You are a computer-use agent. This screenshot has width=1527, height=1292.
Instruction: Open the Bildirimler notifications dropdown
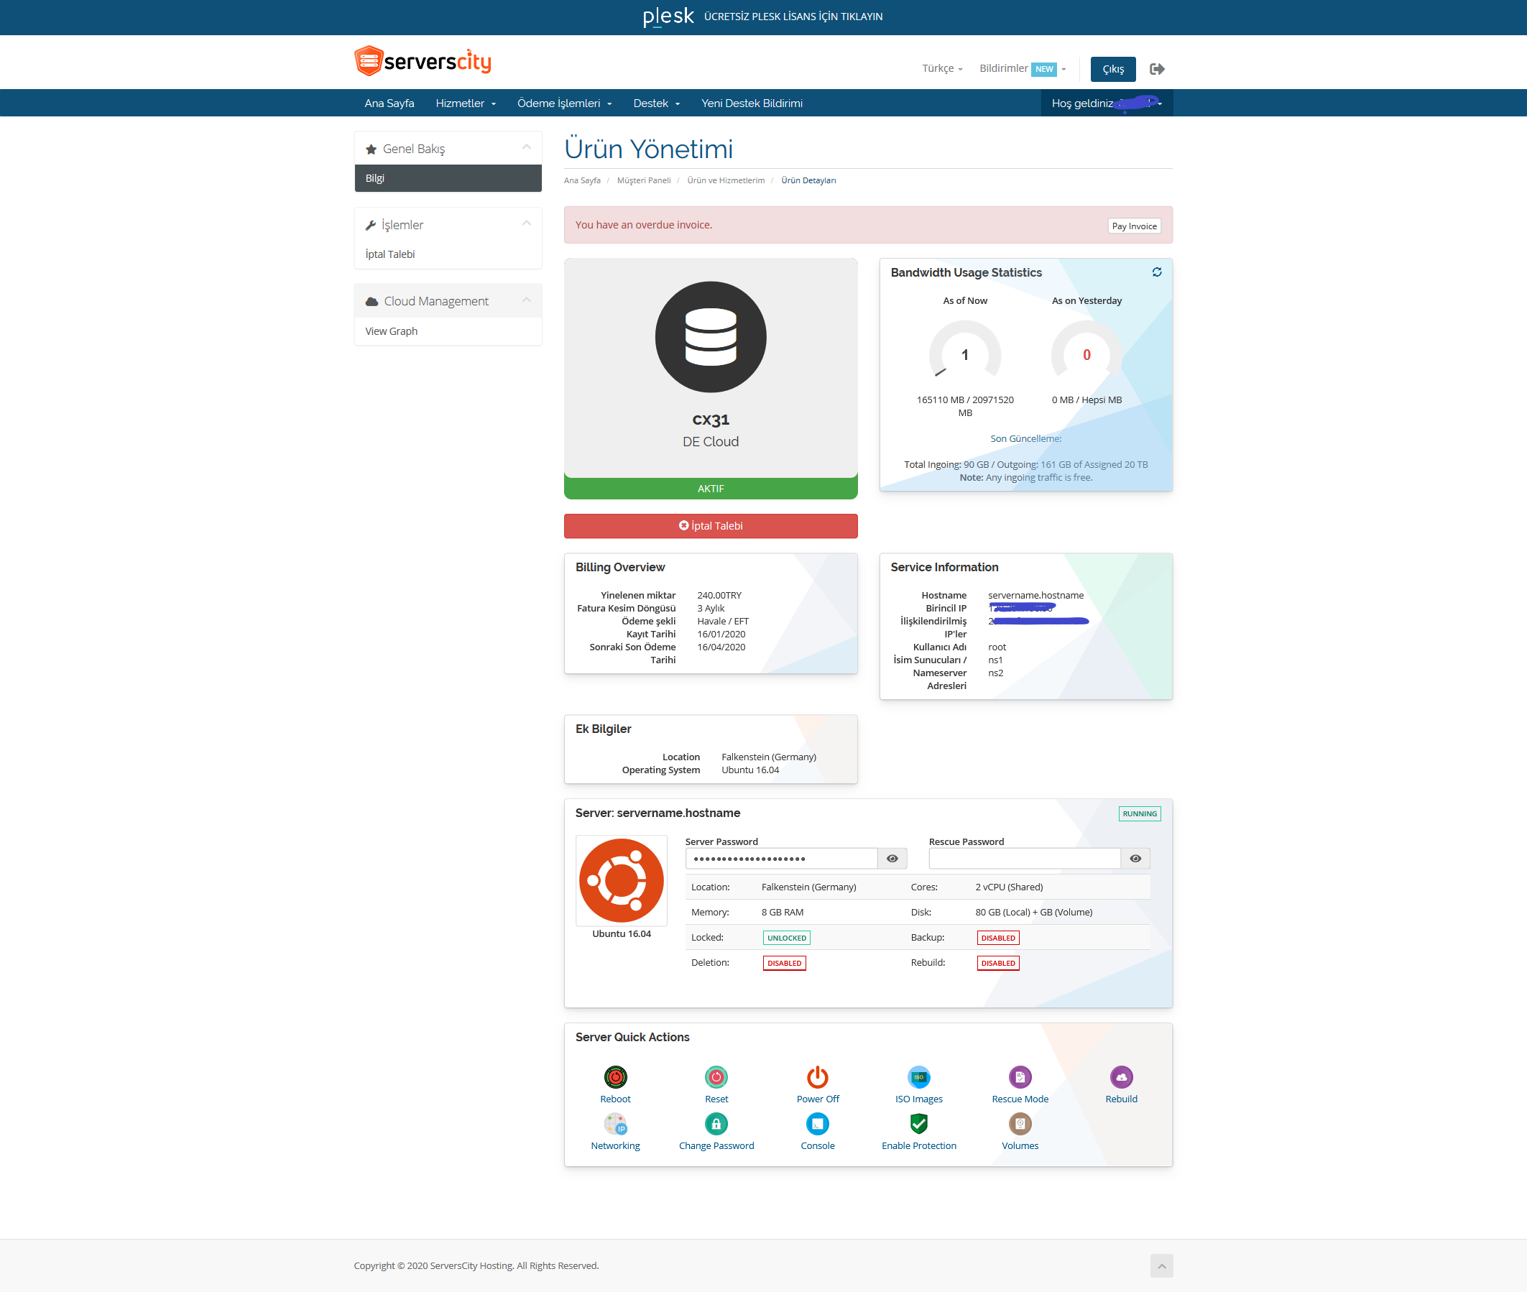[1023, 69]
